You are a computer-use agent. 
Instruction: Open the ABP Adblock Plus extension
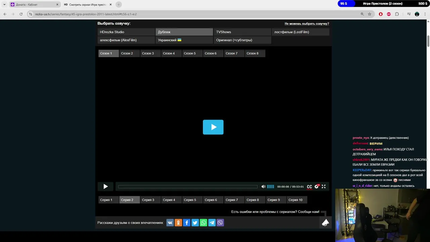389,14
